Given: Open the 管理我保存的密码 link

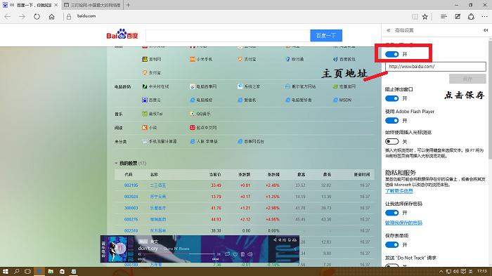Looking at the screenshot, I should [x=403, y=223].
